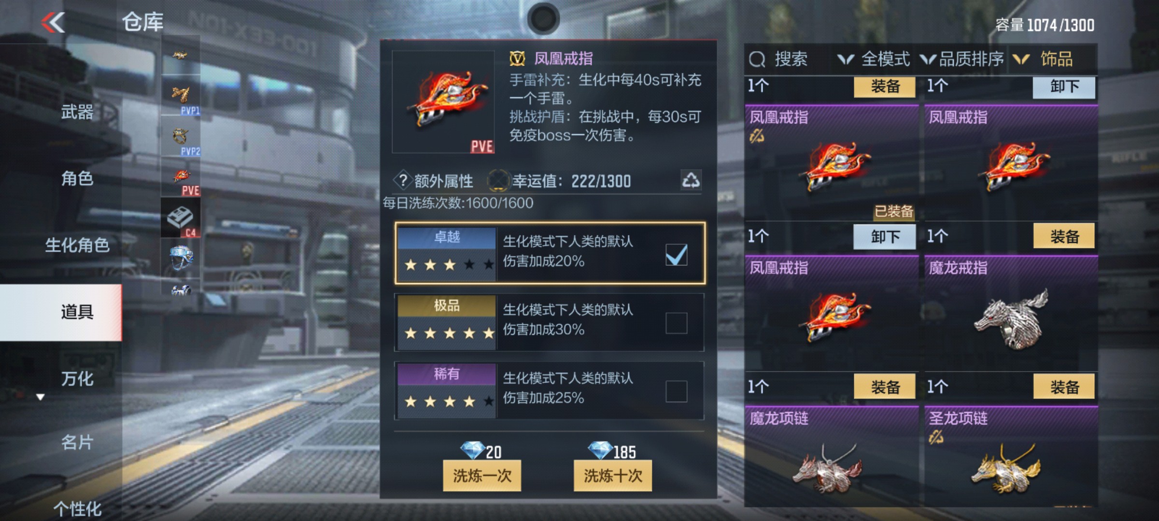Select the PVP2 loadout slot icon
1159x521 pixels.
click(x=181, y=136)
